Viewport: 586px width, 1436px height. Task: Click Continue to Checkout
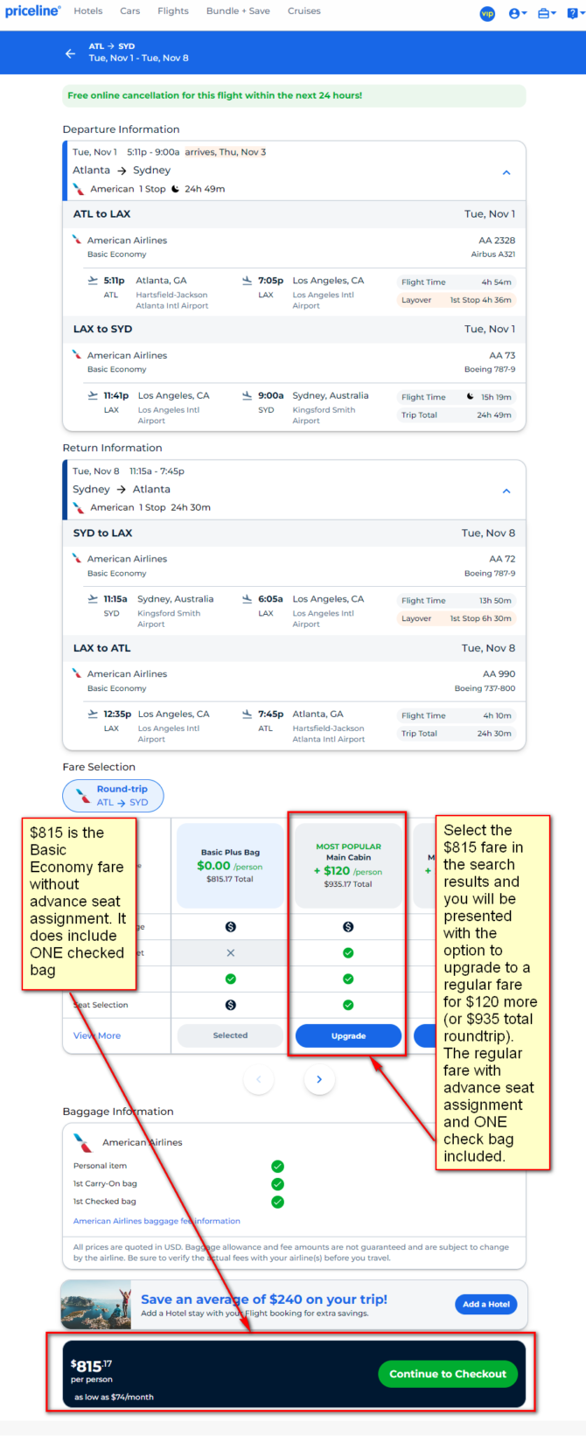(x=448, y=1374)
